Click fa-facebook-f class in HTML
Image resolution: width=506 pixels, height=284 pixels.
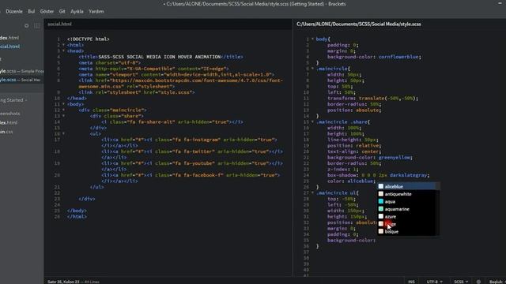pos(202,175)
